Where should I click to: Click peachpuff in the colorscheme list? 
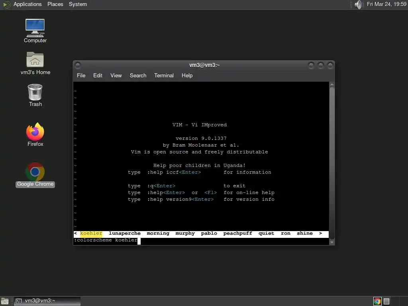tap(237, 233)
